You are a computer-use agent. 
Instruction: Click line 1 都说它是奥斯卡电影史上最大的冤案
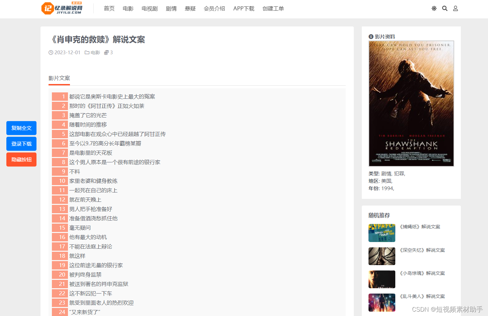112,97
